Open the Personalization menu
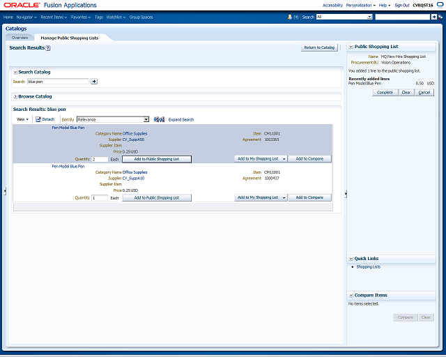Screen dimensions: 446x357 [361, 5]
